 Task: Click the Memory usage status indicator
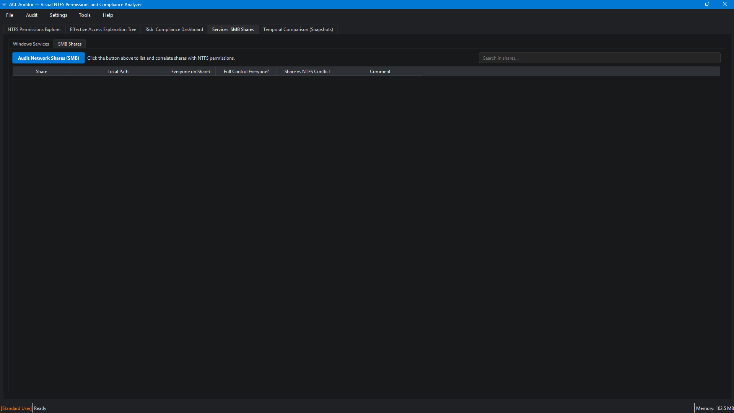[714, 408]
